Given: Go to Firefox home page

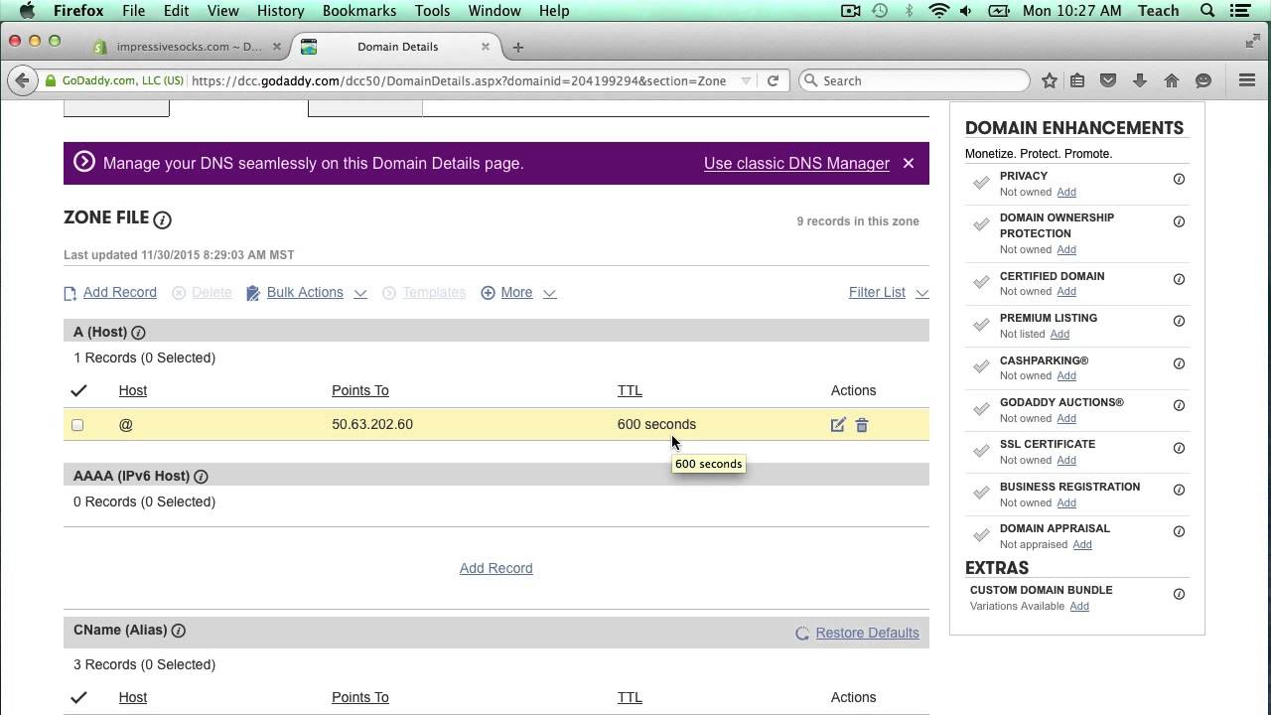Looking at the screenshot, I should click(1172, 80).
